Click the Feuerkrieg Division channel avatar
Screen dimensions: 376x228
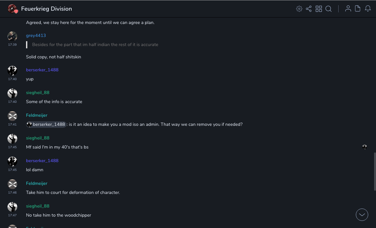(12, 9)
